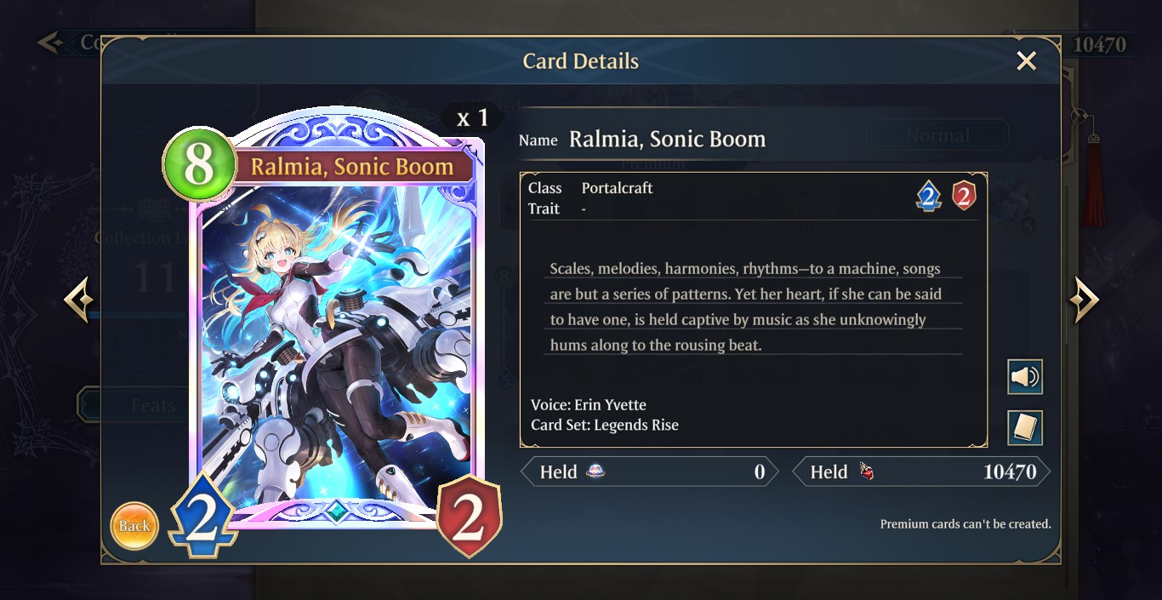Click the x 1 card count badge
Image resolution: width=1162 pixels, height=600 pixels.
472,118
